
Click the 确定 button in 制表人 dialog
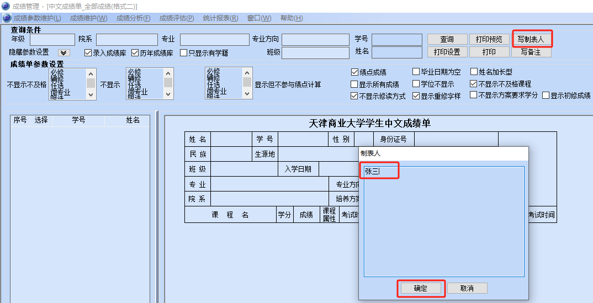point(421,288)
